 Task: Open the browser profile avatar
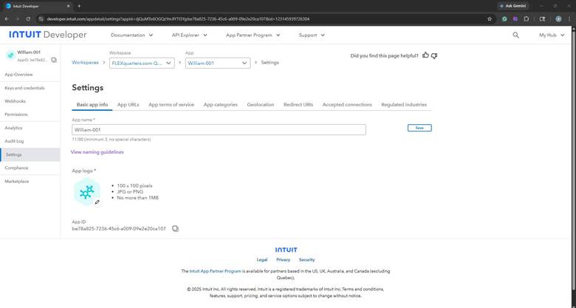click(558, 18)
